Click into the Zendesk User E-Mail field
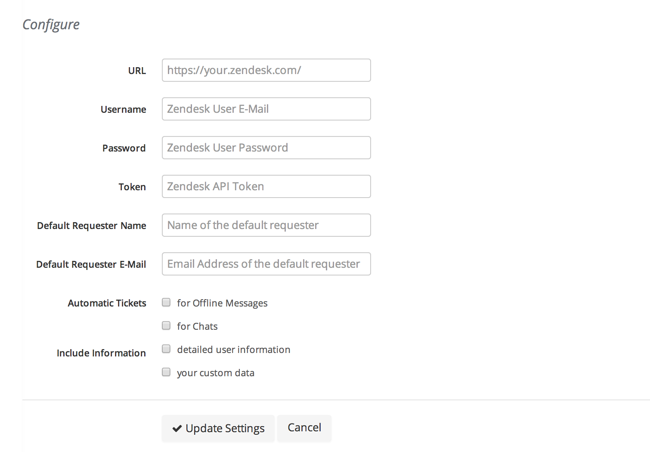This screenshot has width=650, height=452. [x=266, y=109]
